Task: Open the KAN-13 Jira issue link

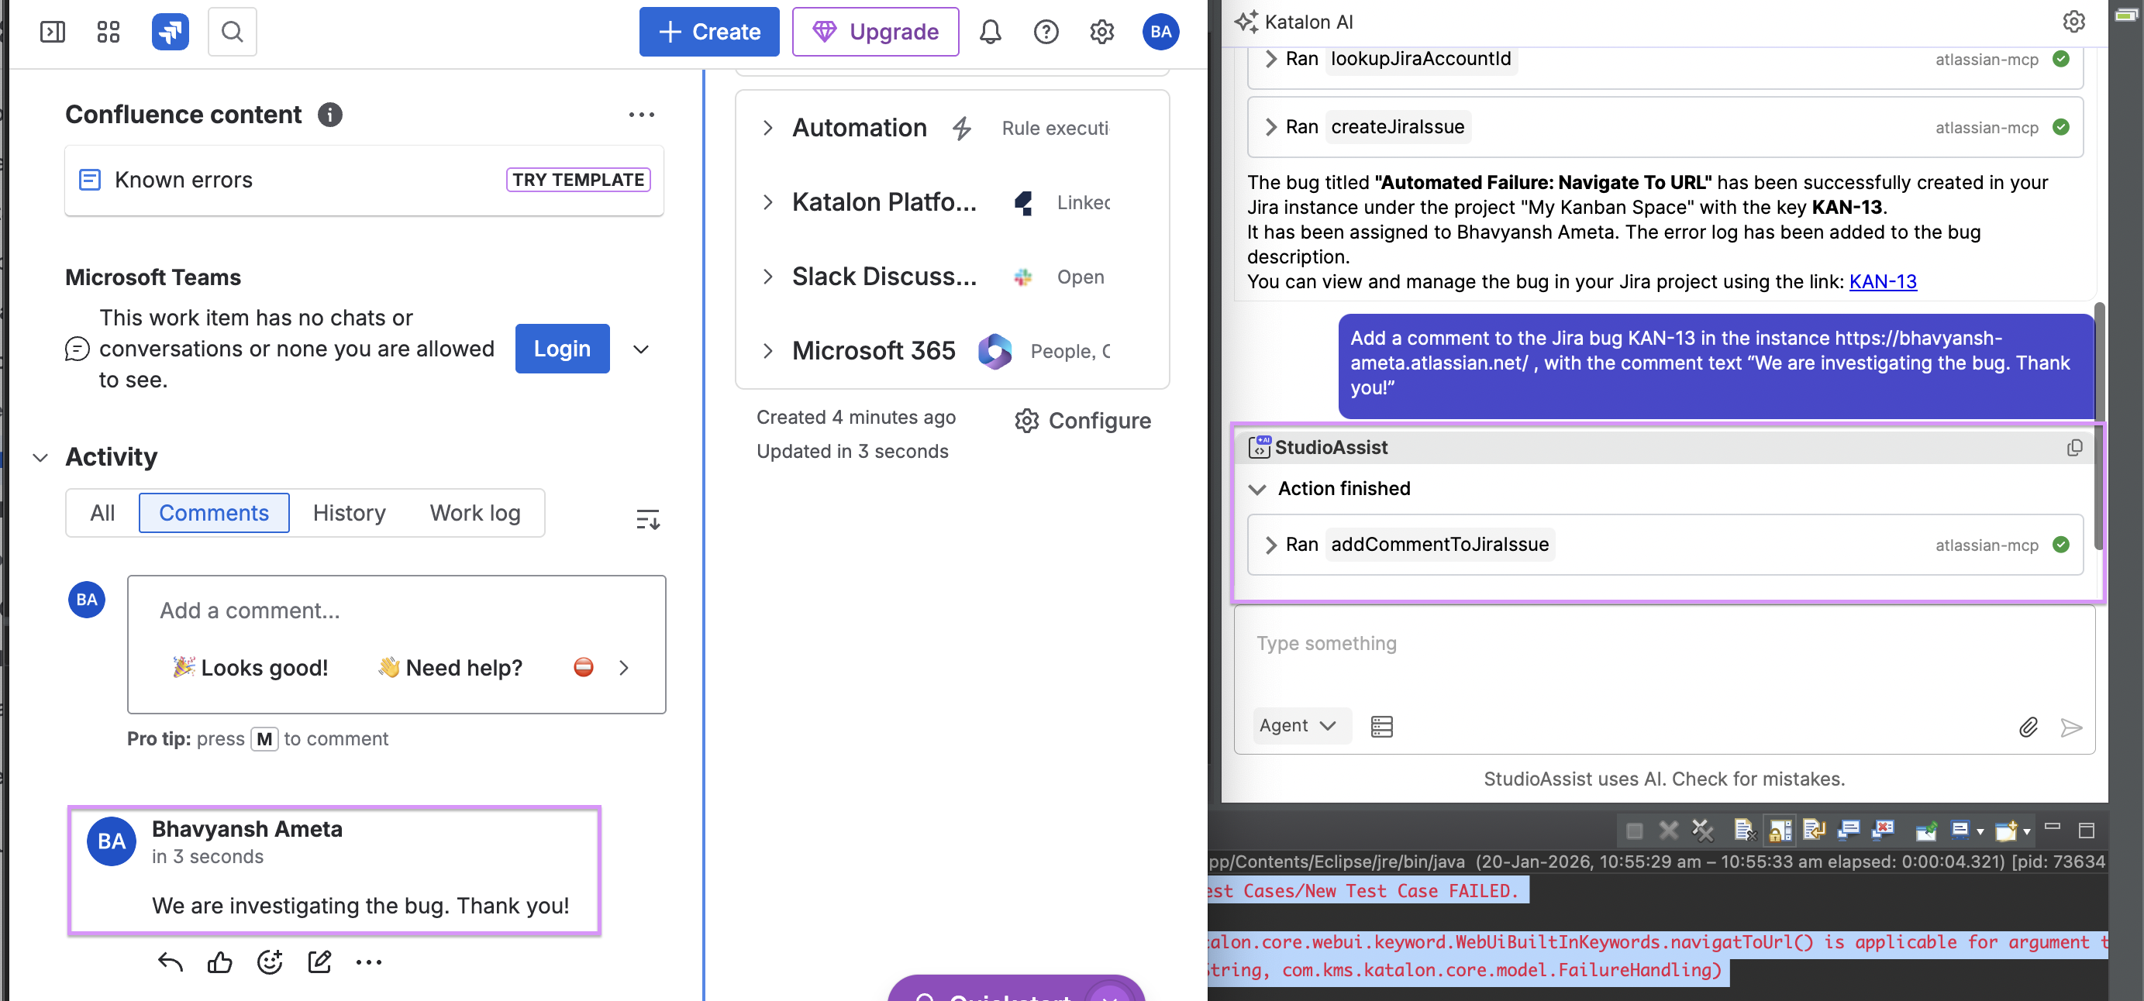Action: pyautogui.click(x=1883, y=281)
